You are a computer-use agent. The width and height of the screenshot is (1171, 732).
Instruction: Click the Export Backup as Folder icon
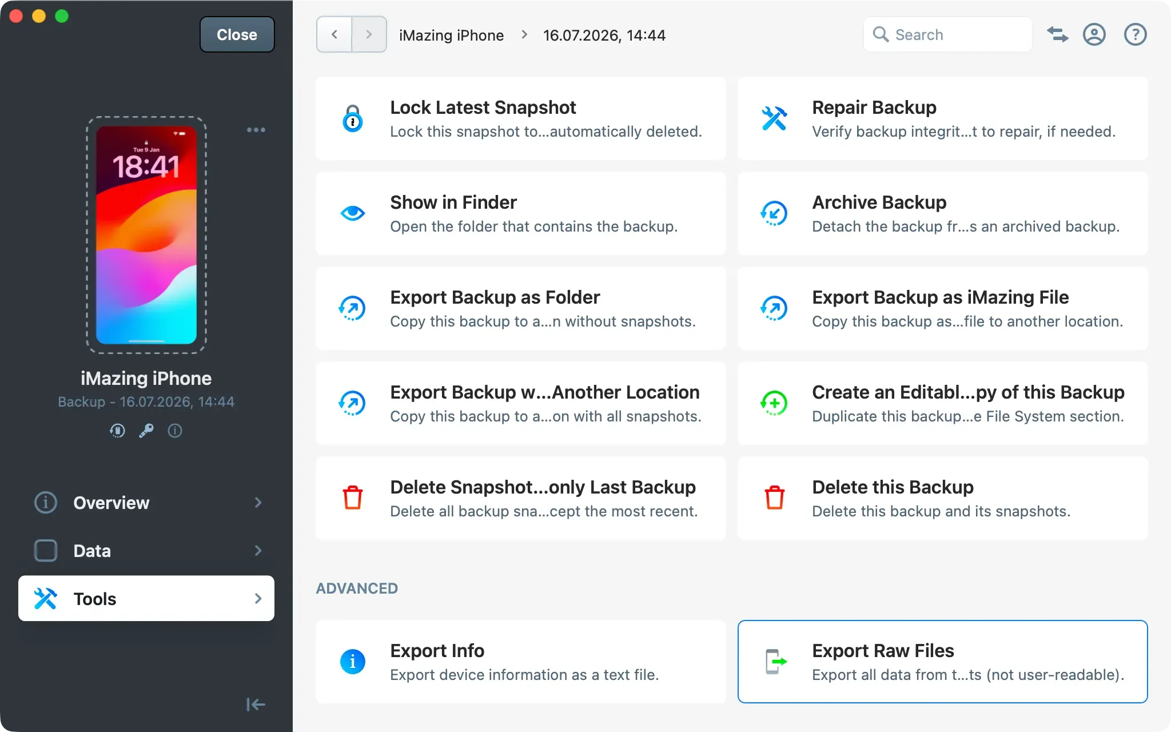pyautogui.click(x=352, y=308)
